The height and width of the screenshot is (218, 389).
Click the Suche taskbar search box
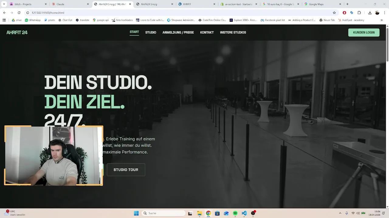click(x=164, y=213)
